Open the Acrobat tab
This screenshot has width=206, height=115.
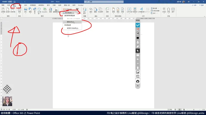pyautogui.click(x=81, y=5)
